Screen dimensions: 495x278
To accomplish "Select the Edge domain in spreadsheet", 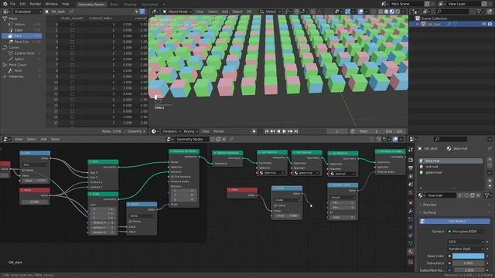I will (22, 30).
